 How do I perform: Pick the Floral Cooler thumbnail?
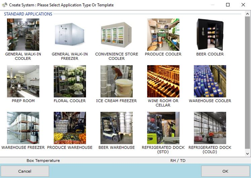(x=70, y=81)
